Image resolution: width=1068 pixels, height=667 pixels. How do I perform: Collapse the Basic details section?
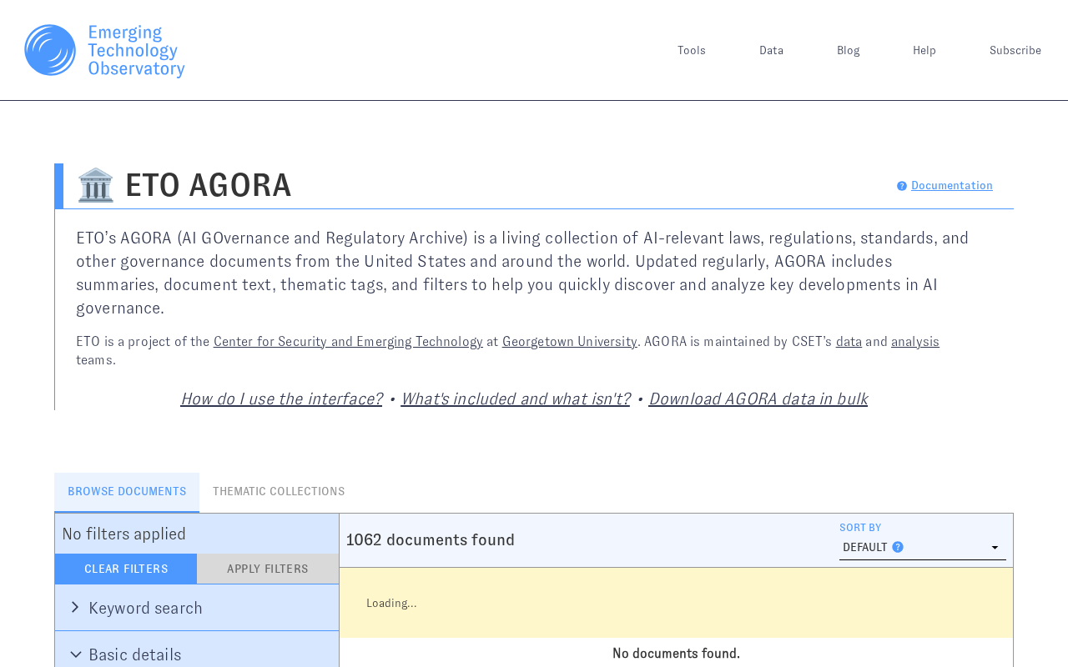(x=197, y=654)
